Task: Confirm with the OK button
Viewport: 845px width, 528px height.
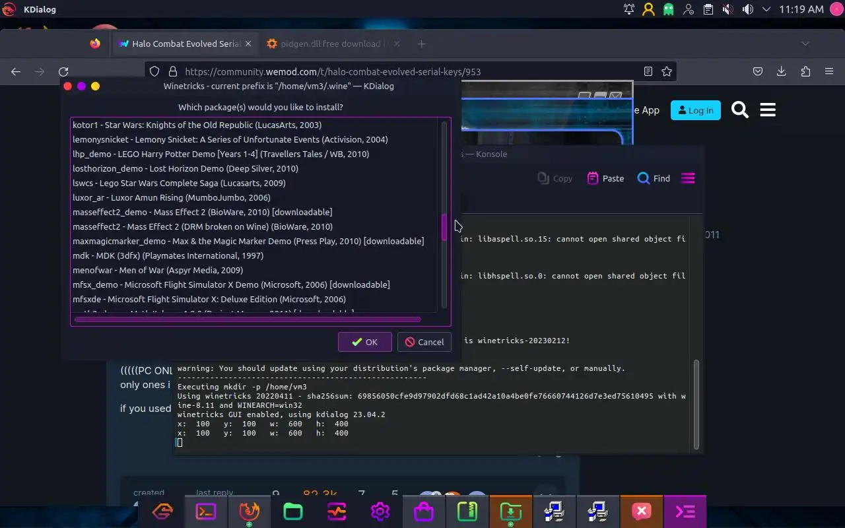Action: click(364, 342)
